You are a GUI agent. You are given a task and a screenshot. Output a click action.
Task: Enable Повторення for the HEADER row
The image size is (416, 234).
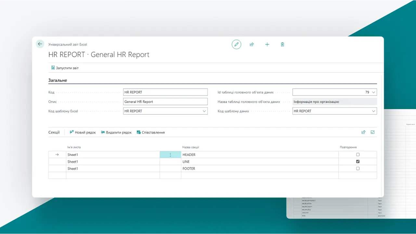[357, 154]
